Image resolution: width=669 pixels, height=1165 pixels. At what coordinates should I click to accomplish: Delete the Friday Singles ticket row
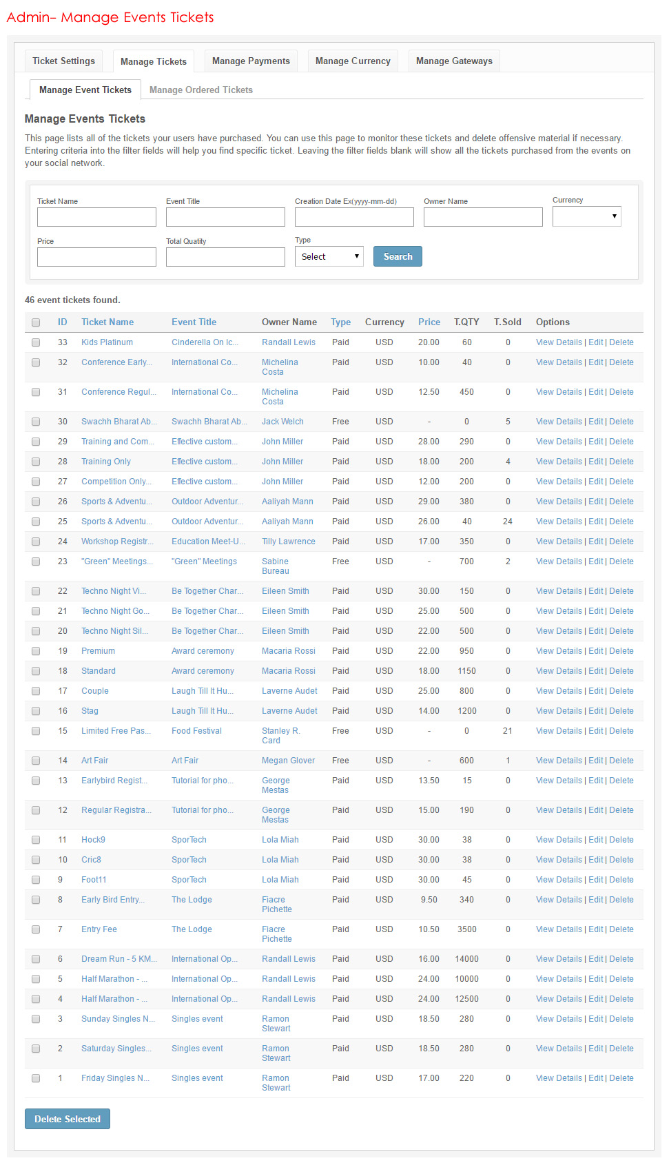[x=621, y=1078]
